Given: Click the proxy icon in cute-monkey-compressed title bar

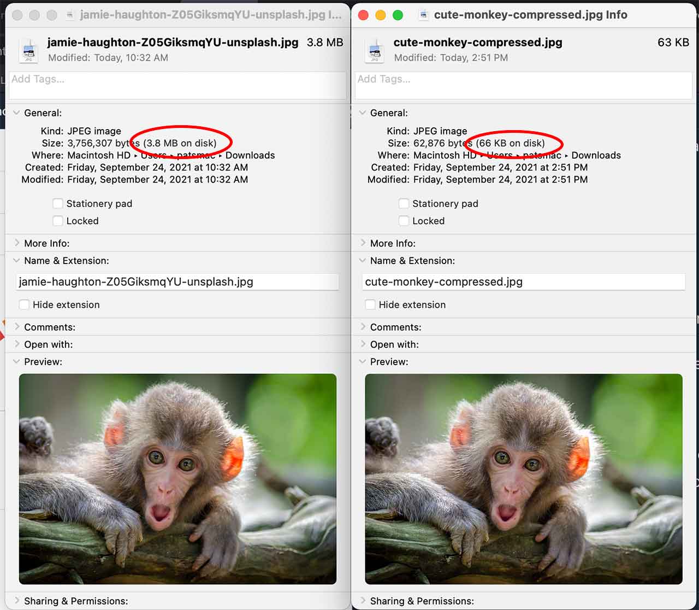Looking at the screenshot, I should (423, 15).
